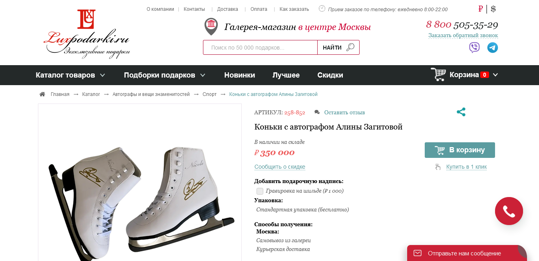
Task: Open the Viber messenger icon
Action: [474, 48]
